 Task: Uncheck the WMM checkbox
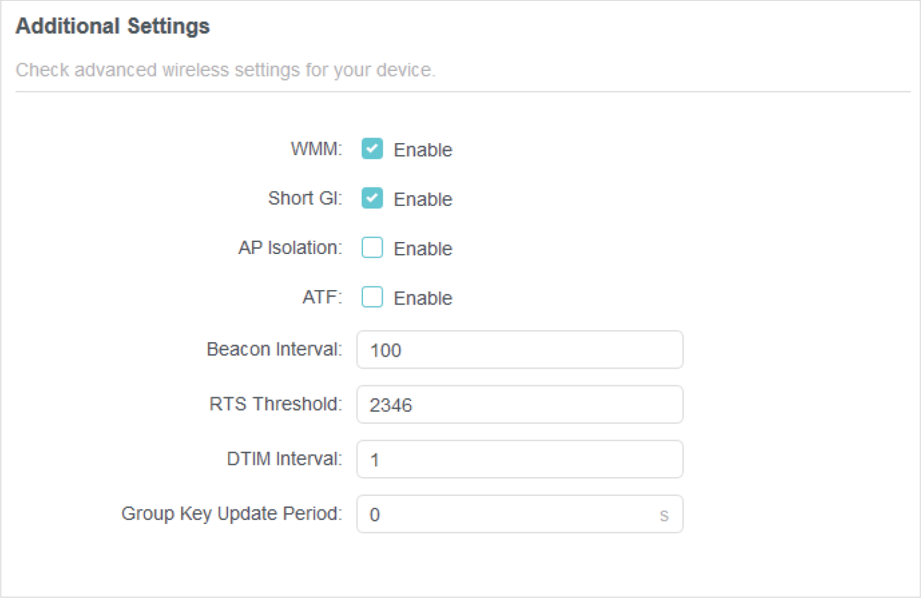point(372,149)
